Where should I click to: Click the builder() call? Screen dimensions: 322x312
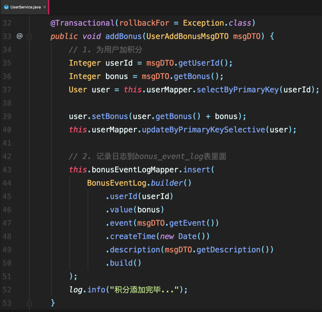[x=171, y=183]
